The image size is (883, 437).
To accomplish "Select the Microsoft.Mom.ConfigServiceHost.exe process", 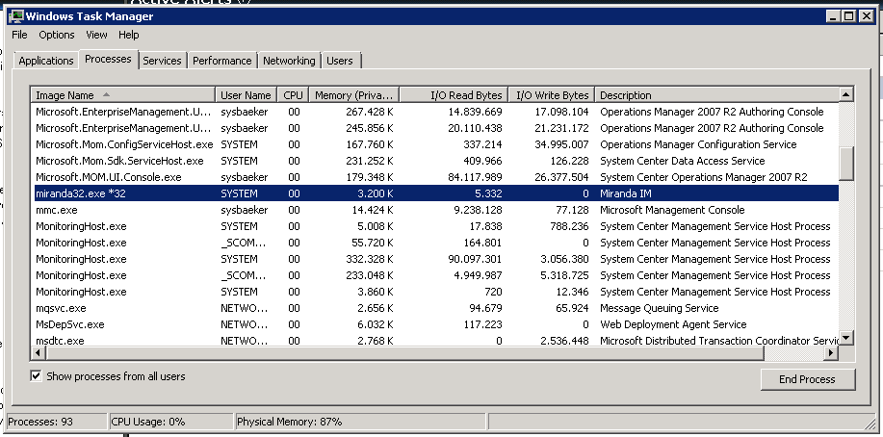I will pos(436,144).
